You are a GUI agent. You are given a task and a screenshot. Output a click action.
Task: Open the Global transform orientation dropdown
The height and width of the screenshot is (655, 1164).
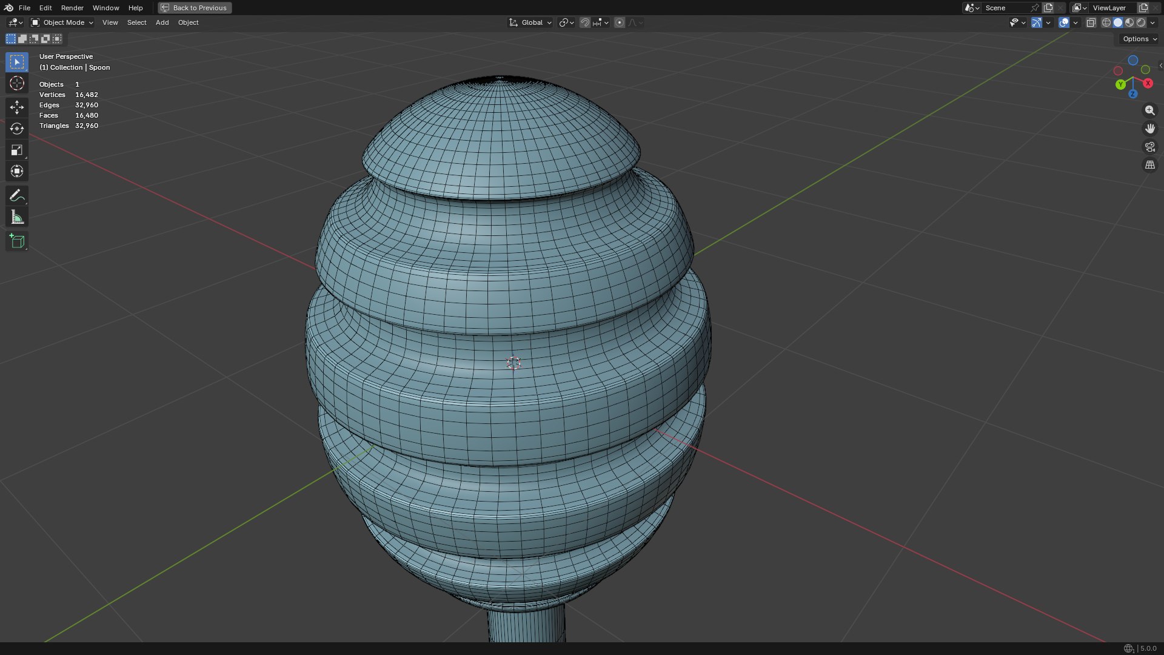tap(530, 22)
